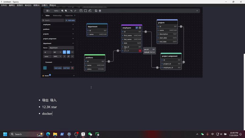245x138 pixels.
Task: Open the 100% zoom level dropdown
Action: coord(56,11)
